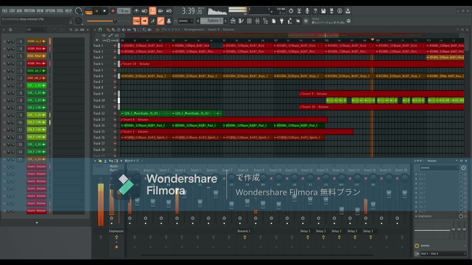This screenshot has height=265, width=472.
Task: Mute playlist Track 16
Action: point(115,138)
